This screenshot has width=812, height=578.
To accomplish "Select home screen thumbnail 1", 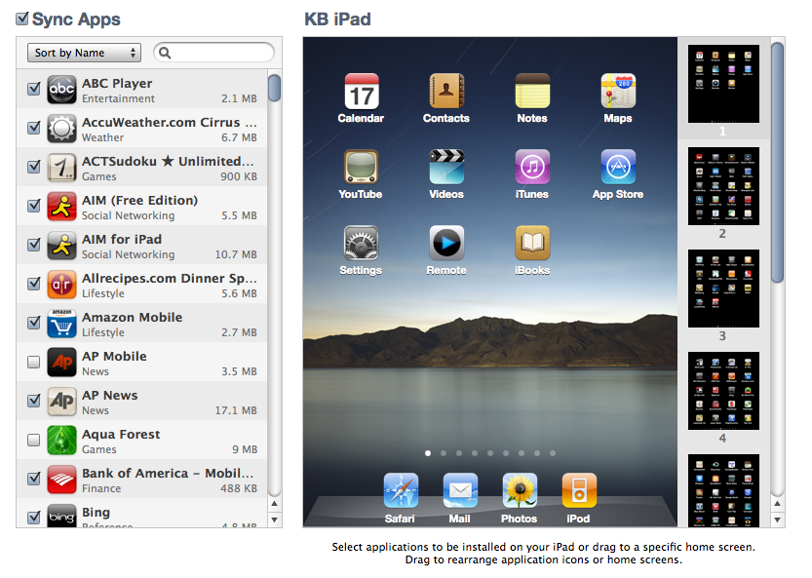I will point(723,84).
